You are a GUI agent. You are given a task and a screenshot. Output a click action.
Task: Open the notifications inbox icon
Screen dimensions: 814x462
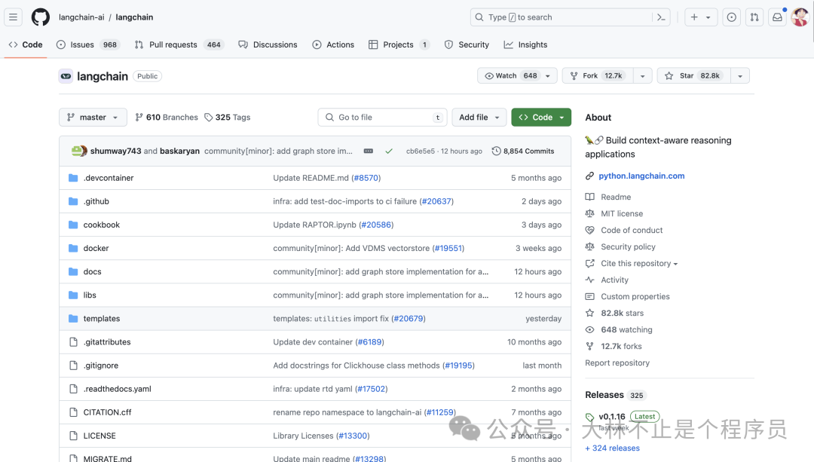coord(777,17)
